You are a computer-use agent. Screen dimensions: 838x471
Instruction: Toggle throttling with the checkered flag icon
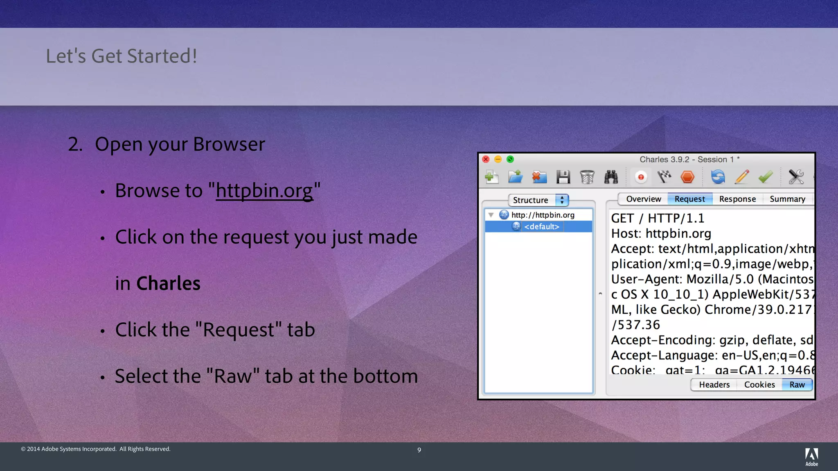(664, 177)
